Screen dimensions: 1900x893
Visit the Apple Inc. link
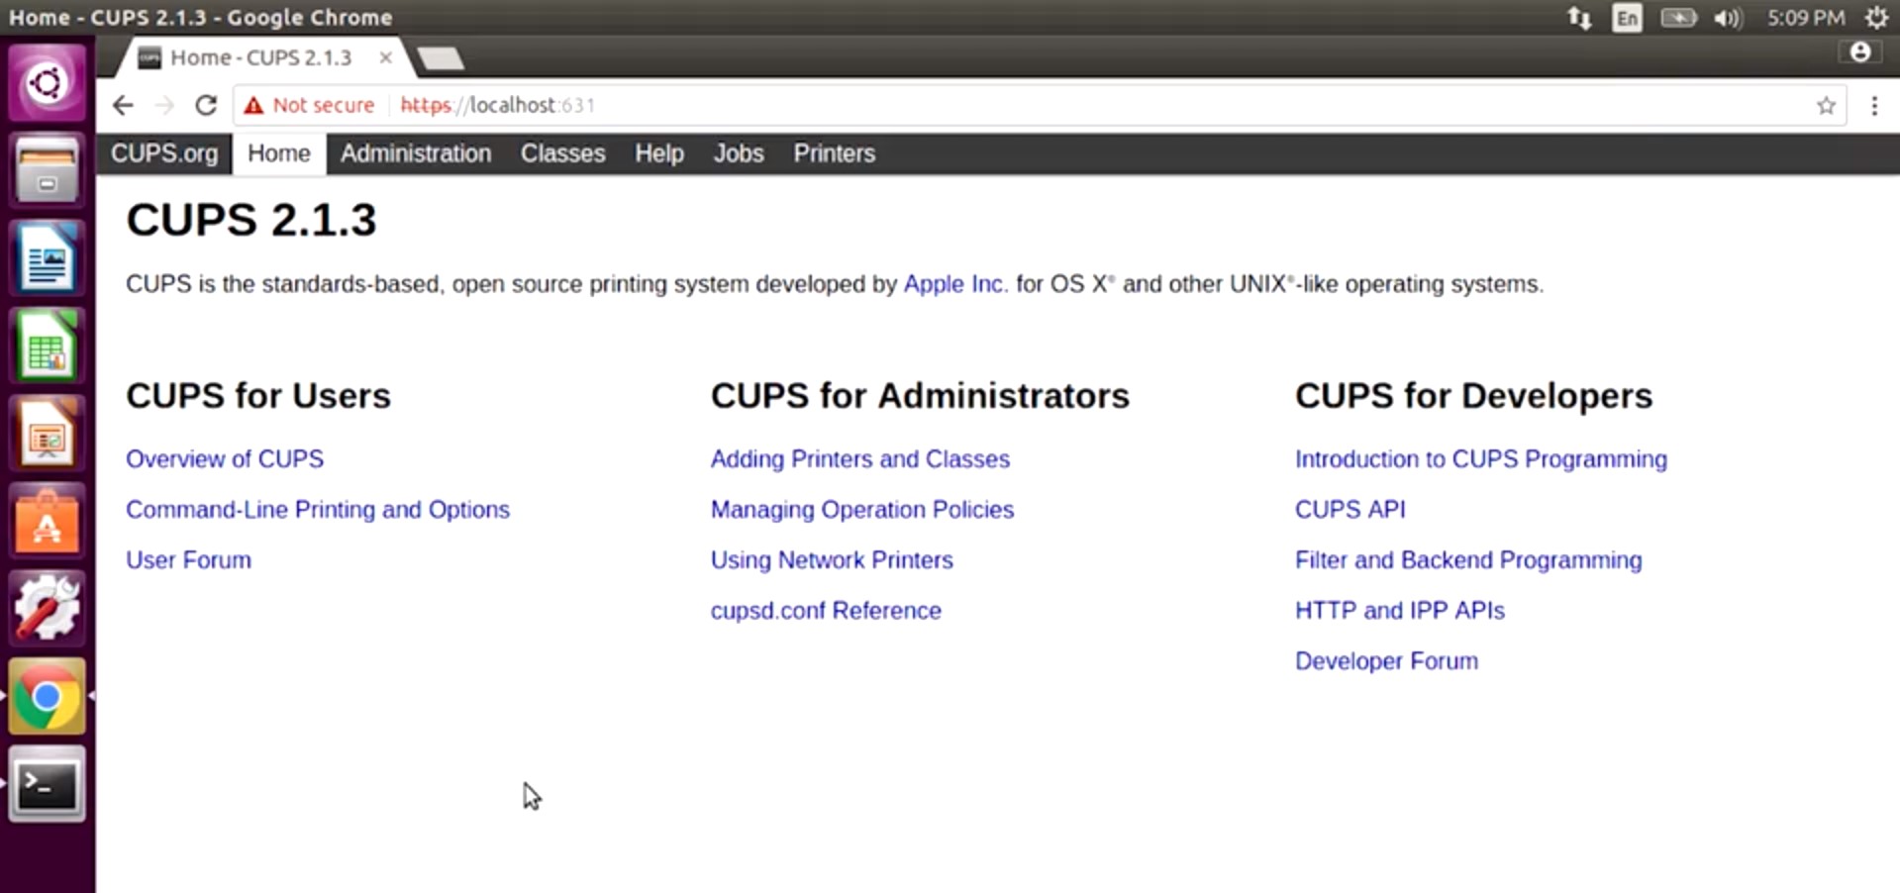pos(955,284)
